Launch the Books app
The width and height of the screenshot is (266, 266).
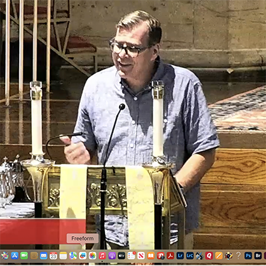pos(151,255)
